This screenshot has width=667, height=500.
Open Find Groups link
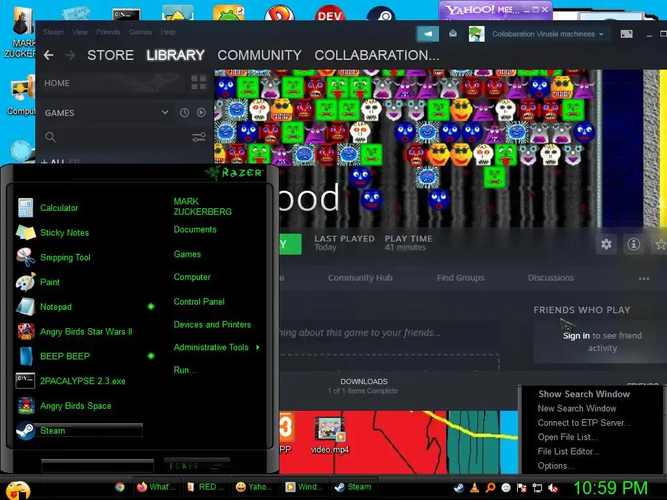coord(461,277)
